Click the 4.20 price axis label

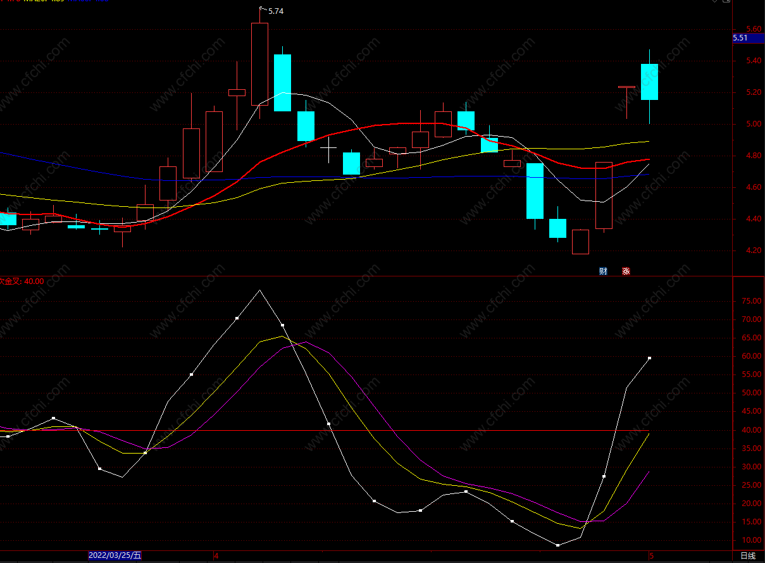pyautogui.click(x=754, y=251)
